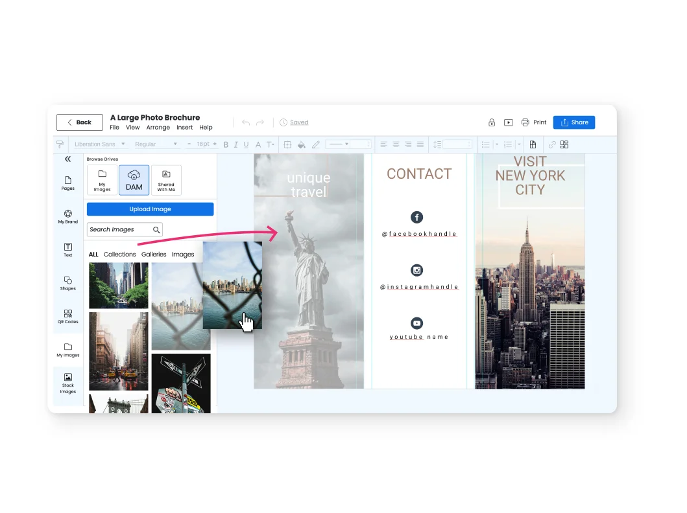Viewport: 687px width, 513px height.
Task: Click the format painter icon
Action: pyautogui.click(x=60, y=144)
